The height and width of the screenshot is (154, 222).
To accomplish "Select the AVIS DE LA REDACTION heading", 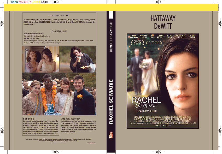I will pyautogui.click(x=71, y=119).
